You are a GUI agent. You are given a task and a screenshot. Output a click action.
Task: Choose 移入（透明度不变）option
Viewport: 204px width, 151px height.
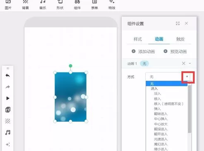pos(168,104)
